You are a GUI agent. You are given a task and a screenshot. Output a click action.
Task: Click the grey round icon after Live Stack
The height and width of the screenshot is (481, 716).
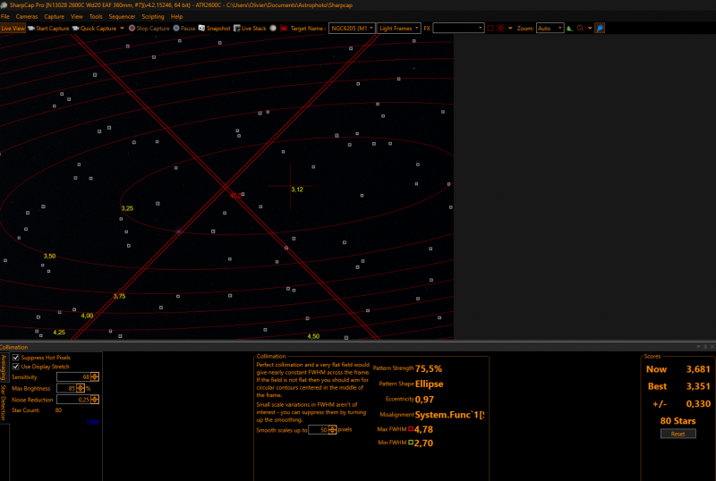[x=273, y=29]
